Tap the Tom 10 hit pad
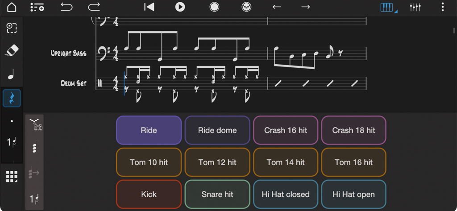 pos(149,162)
